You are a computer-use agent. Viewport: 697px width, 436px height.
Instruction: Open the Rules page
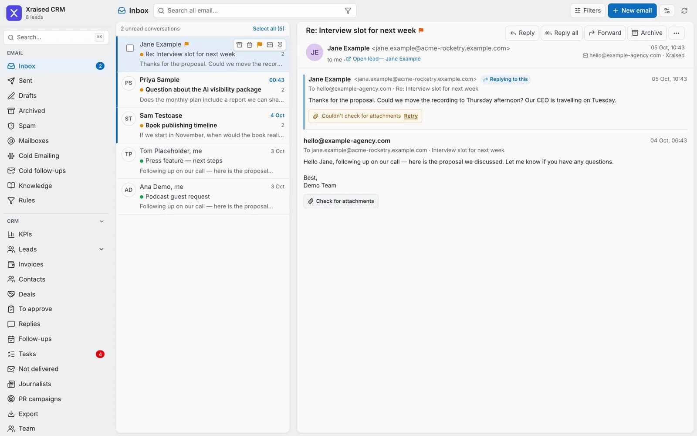(56, 201)
